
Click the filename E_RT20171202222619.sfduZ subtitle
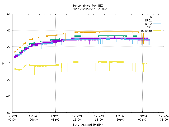88,9
